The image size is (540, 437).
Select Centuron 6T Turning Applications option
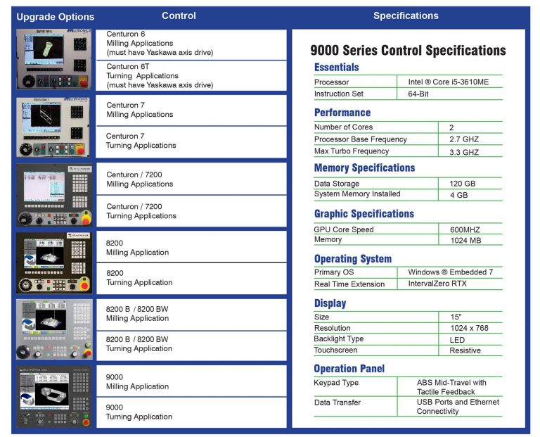coord(191,76)
